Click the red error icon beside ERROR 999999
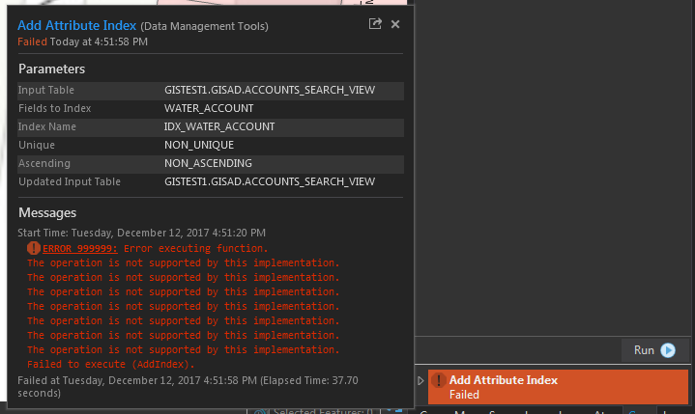The height and width of the screenshot is (414, 695). coord(34,248)
